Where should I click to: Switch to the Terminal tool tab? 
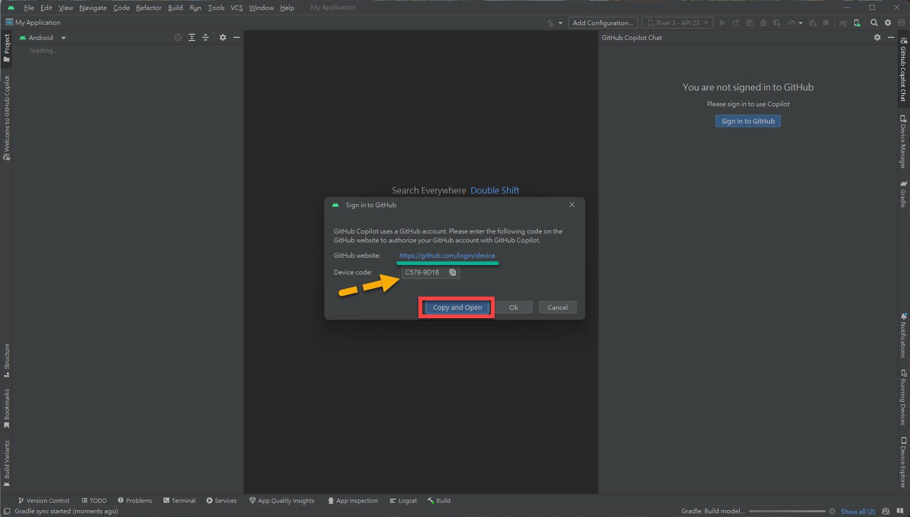[x=179, y=501]
